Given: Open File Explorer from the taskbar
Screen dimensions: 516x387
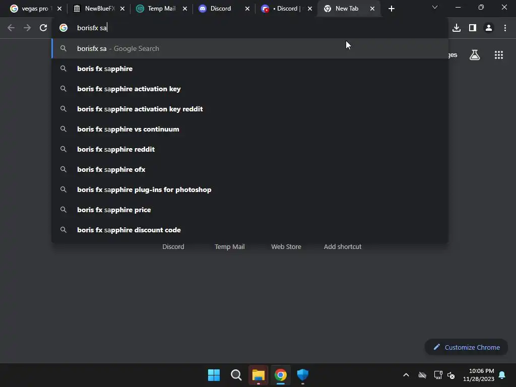Looking at the screenshot, I should tap(259, 375).
